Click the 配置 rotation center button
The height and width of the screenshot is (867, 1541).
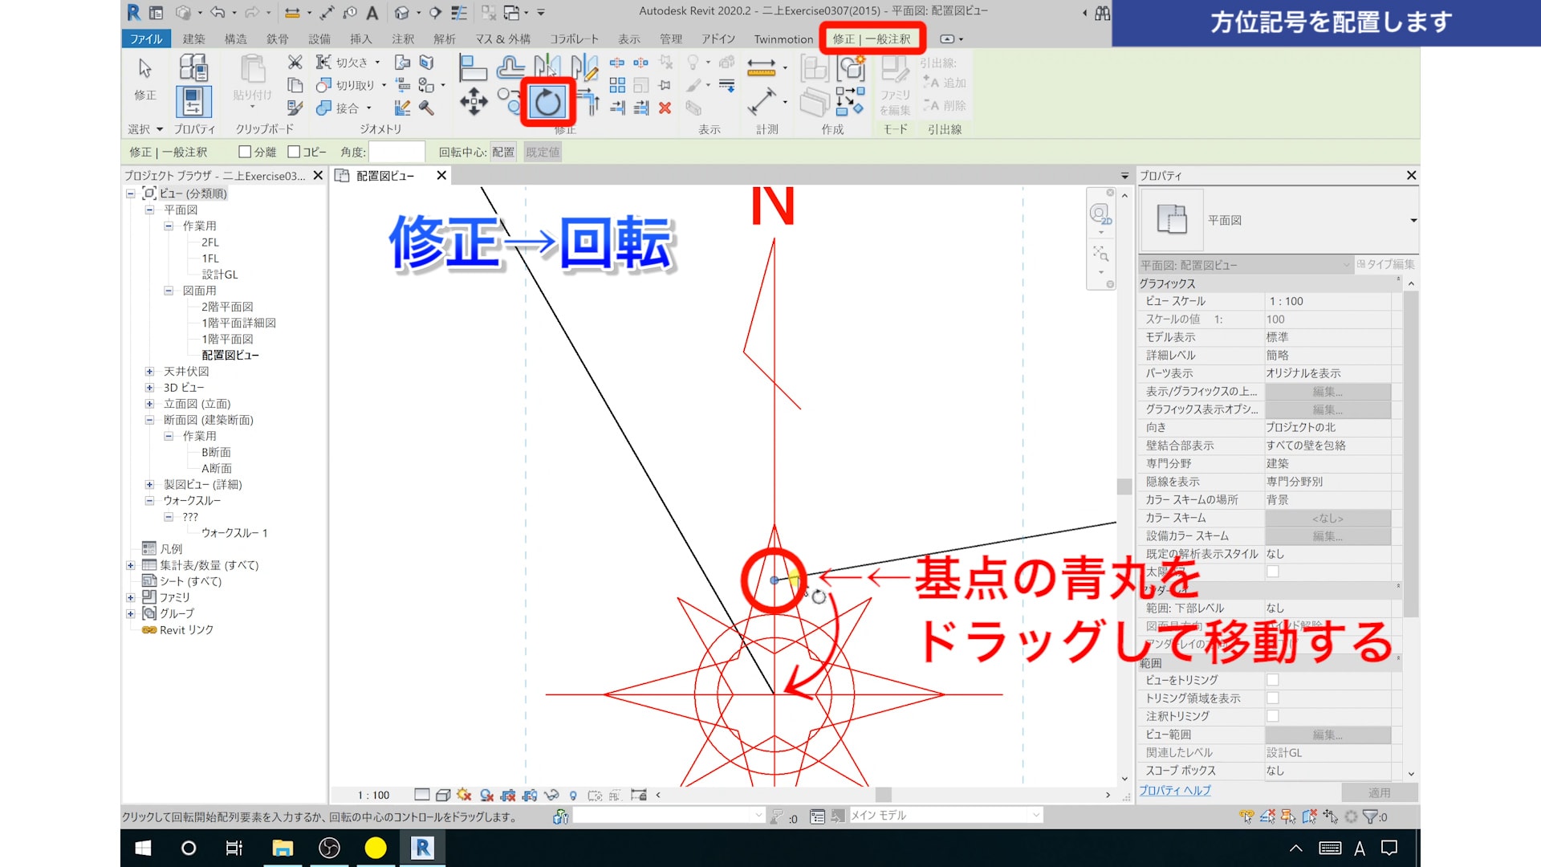pos(503,152)
